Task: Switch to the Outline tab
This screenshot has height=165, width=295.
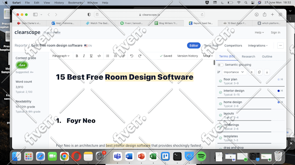Action: pyautogui.click(x=267, y=57)
